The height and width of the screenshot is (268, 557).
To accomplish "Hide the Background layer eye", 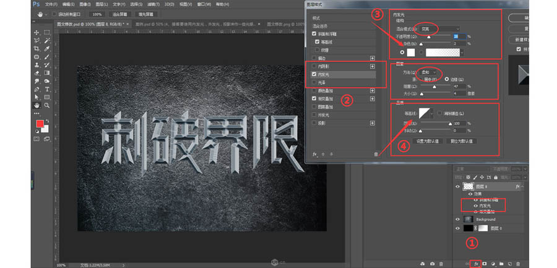I will [x=458, y=219].
